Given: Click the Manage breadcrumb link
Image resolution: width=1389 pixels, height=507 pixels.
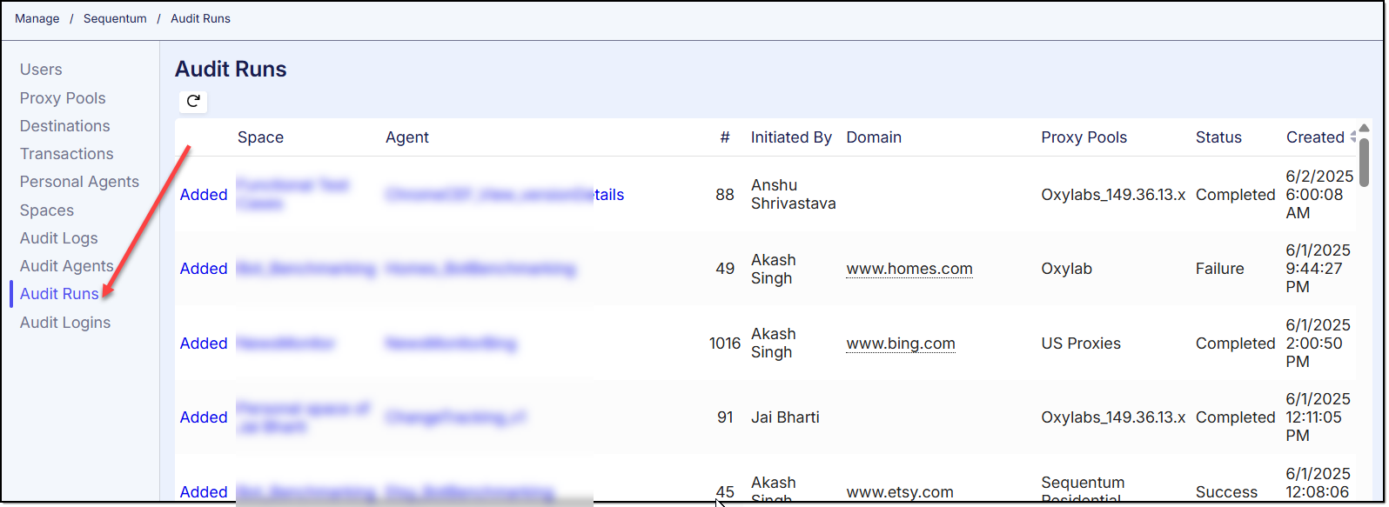Looking at the screenshot, I should coord(37,18).
